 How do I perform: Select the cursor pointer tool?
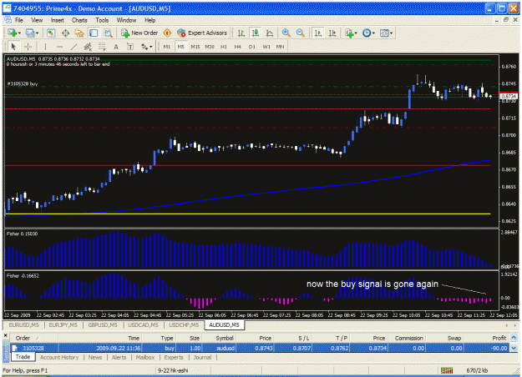(13, 47)
